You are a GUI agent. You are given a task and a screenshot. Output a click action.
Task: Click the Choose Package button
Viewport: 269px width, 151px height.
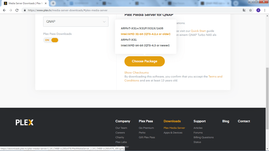tap(144, 61)
